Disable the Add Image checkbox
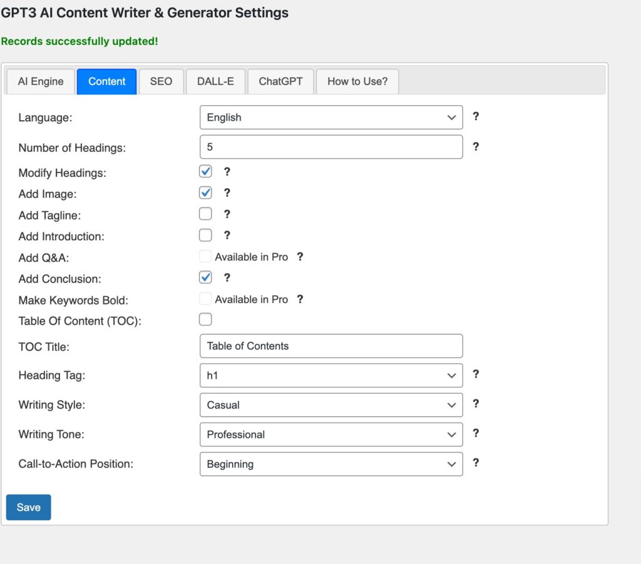The width and height of the screenshot is (641, 564). (205, 193)
